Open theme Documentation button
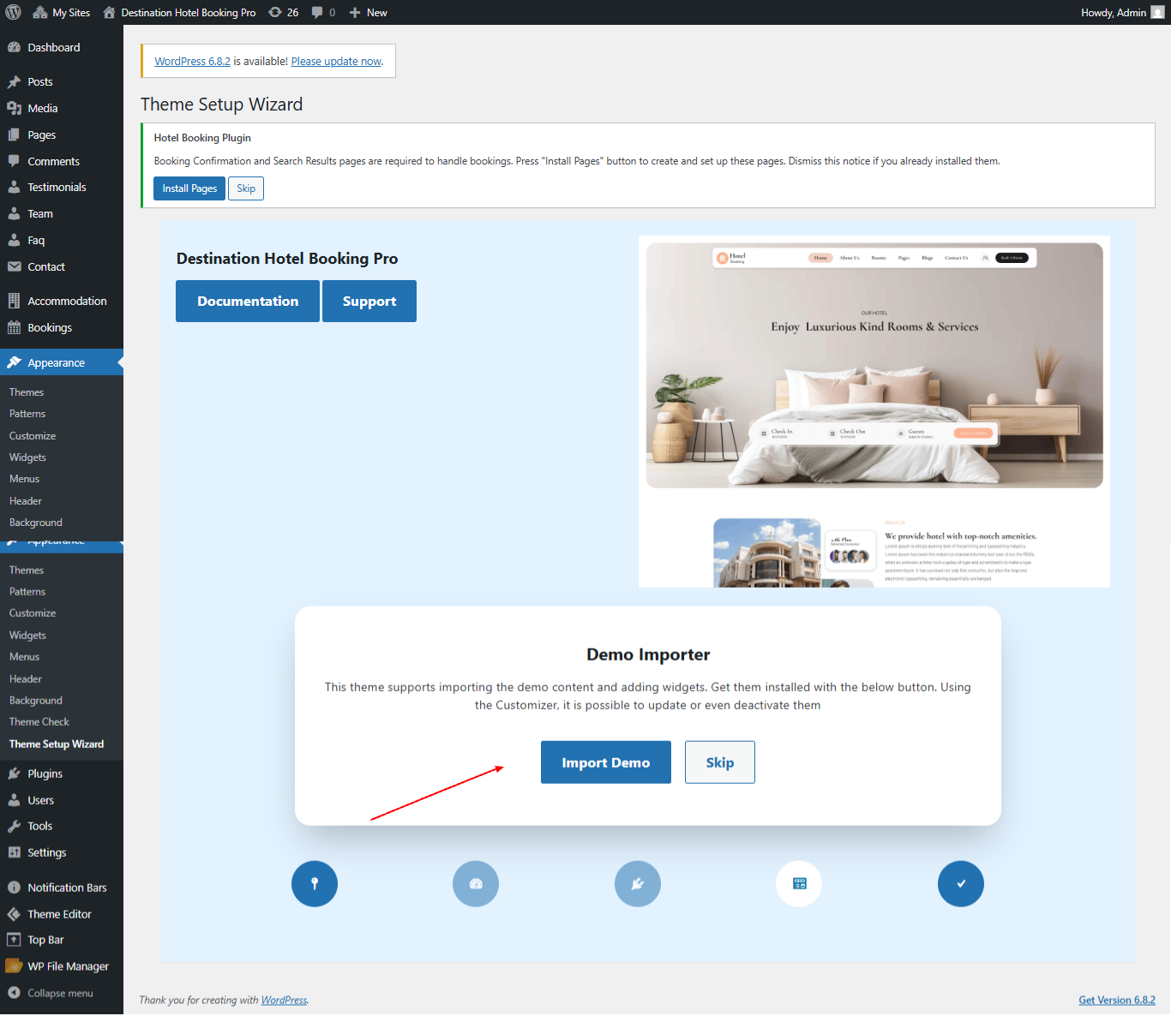The width and height of the screenshot is (1171, 1016). (248, 301)
